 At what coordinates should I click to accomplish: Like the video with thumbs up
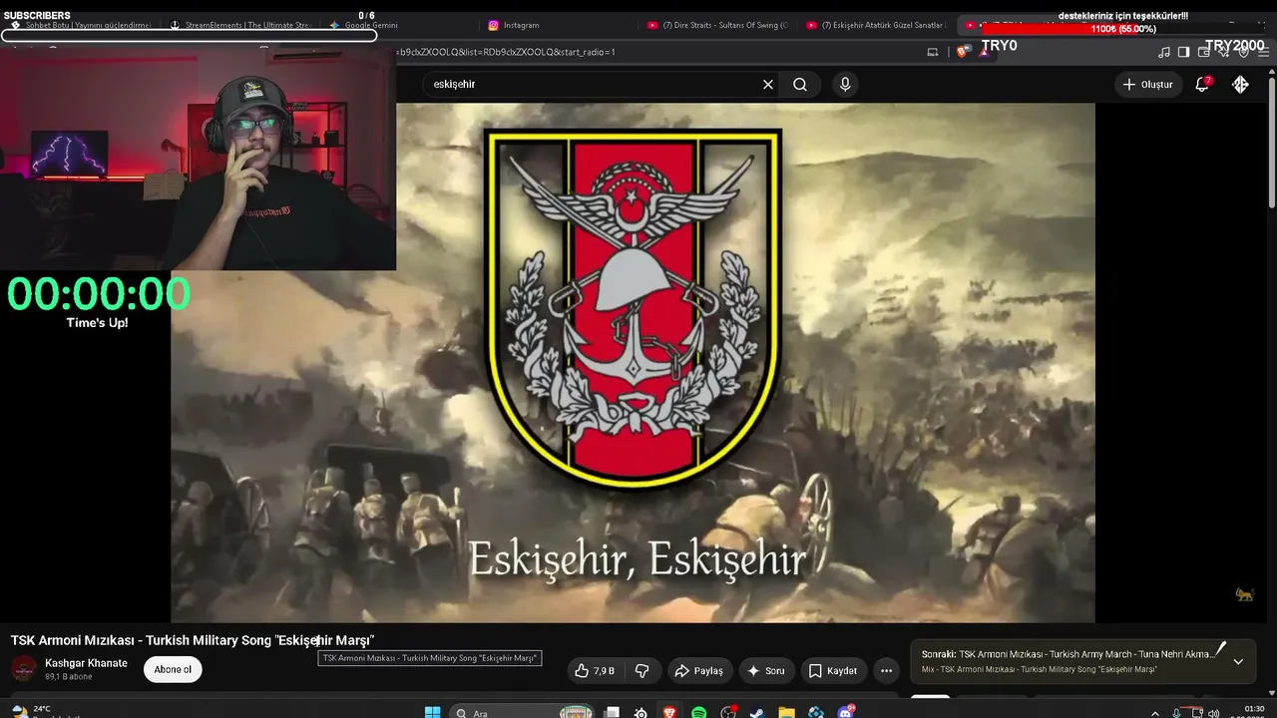(x=594, y=671)
